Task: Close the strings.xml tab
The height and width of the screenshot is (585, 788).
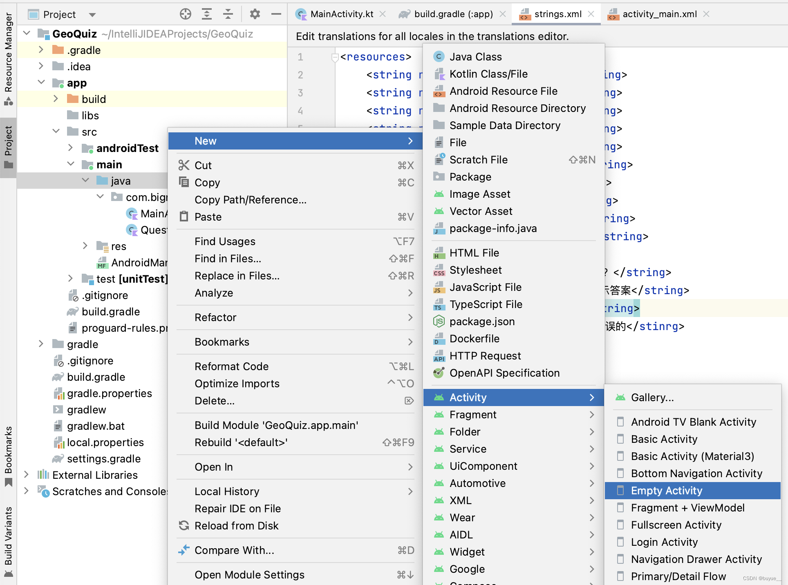Action: pos(591,14)
